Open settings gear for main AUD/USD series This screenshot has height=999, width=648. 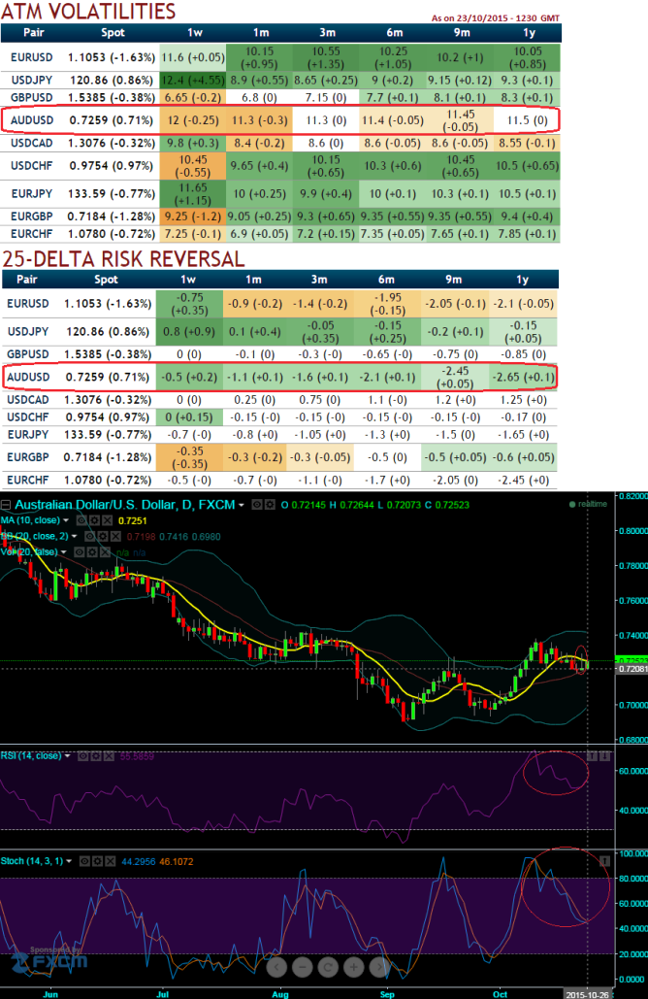pos(270,505)
